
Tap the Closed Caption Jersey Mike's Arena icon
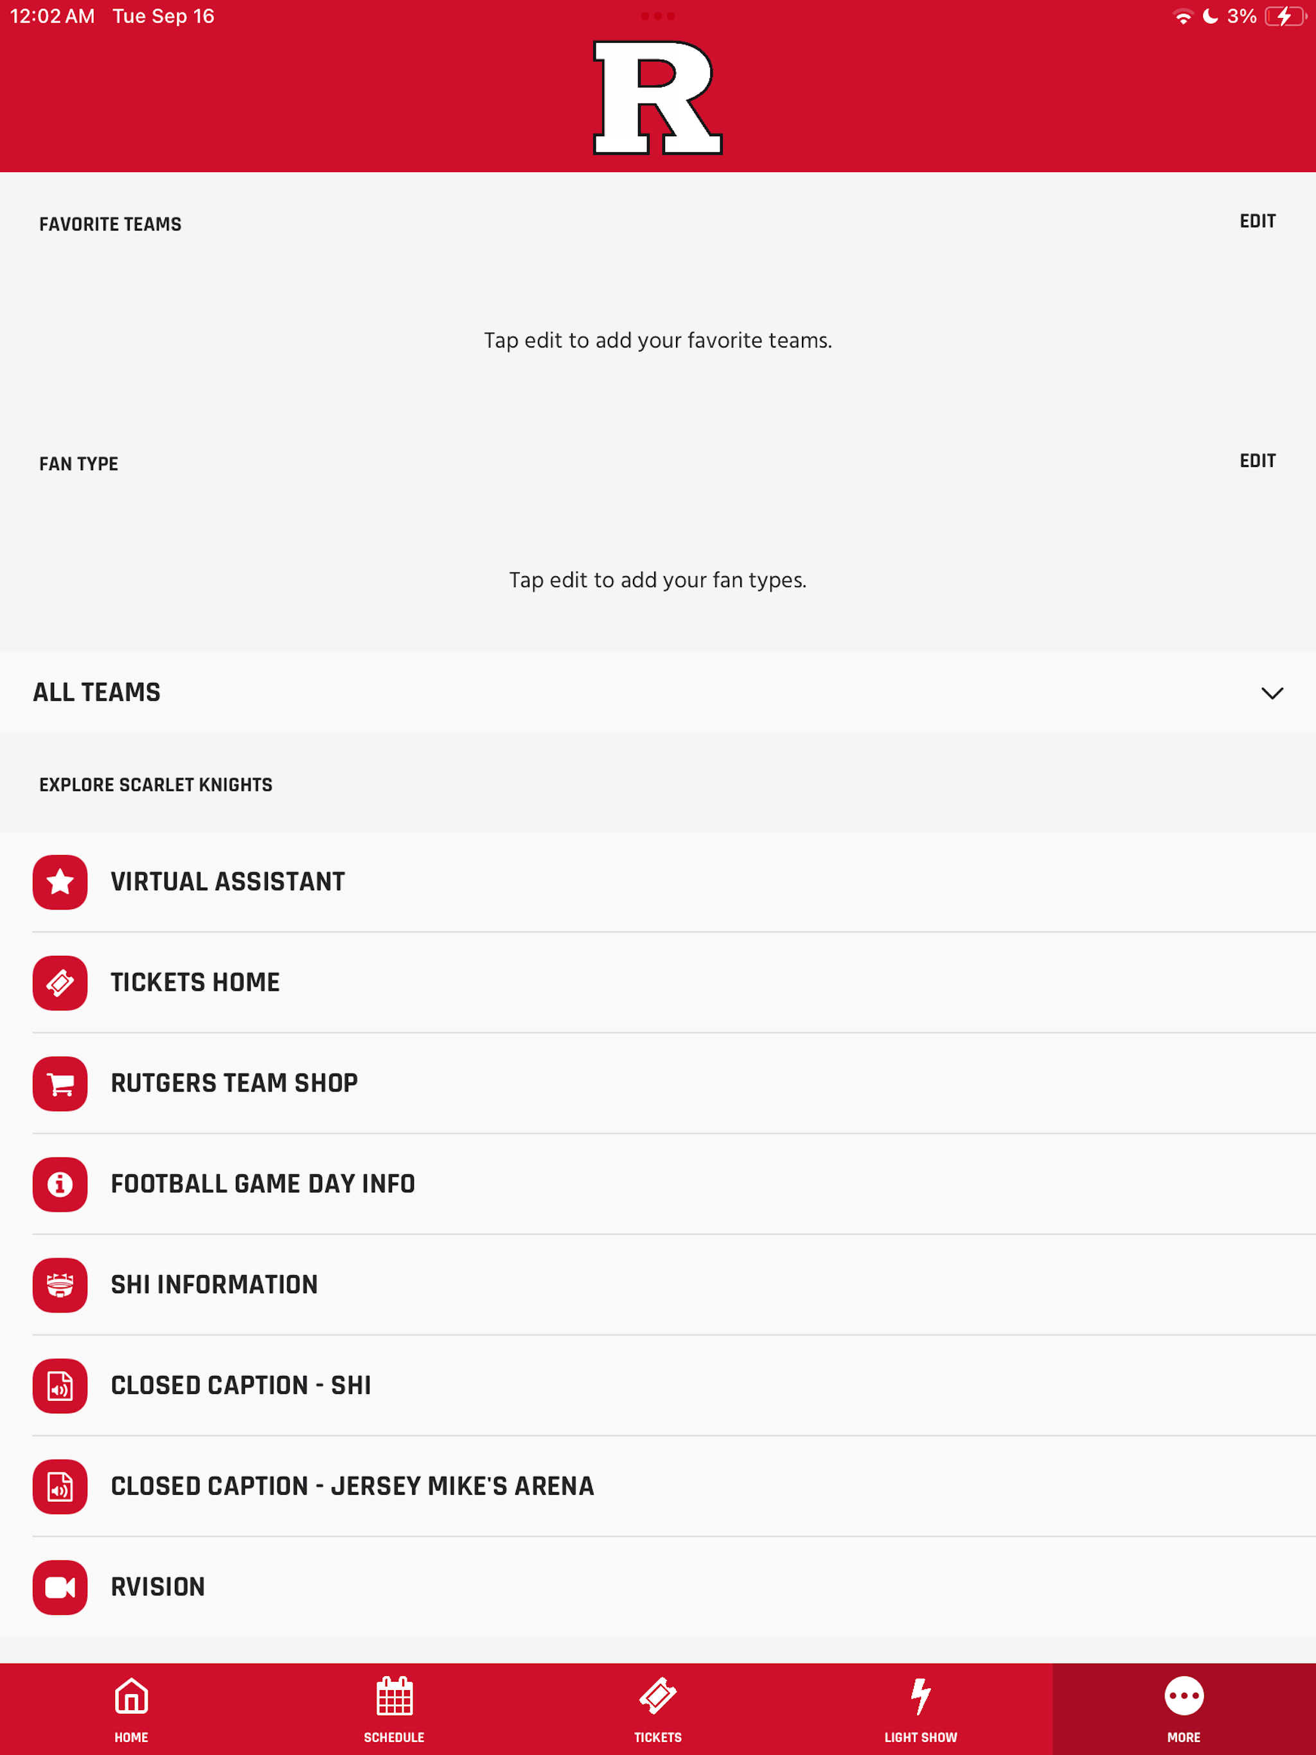coord(60,1486)
